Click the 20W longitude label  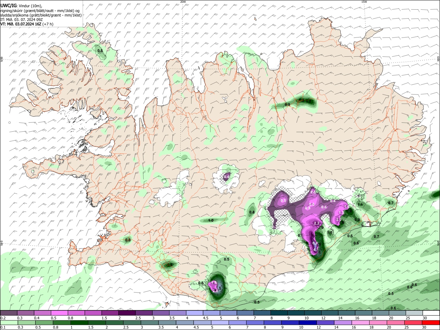[x=183, y=1]
